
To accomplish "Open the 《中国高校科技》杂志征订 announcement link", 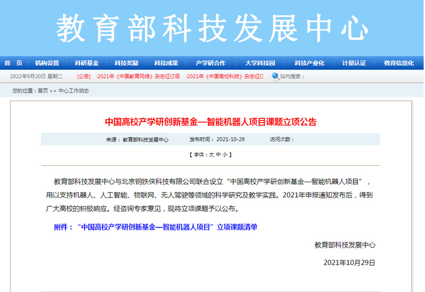I will pos(225,77).
